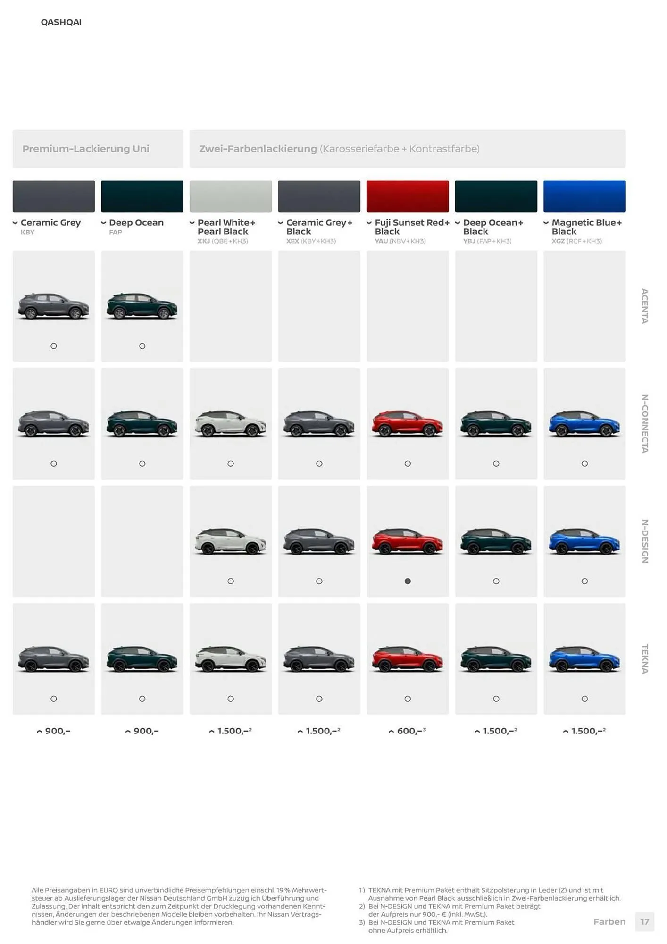Screen dimensions: 667x944
Task: Select the ACENTA trim label
Action: tap(645, 306)
